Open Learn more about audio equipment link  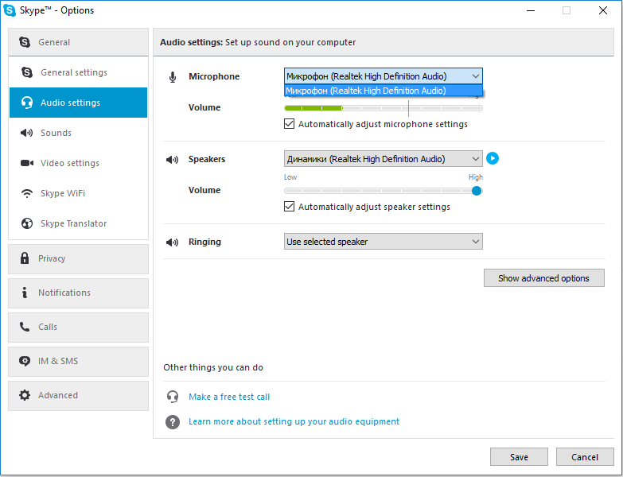(294, 421)
